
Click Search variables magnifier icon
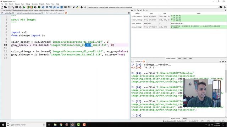(144, 10)
